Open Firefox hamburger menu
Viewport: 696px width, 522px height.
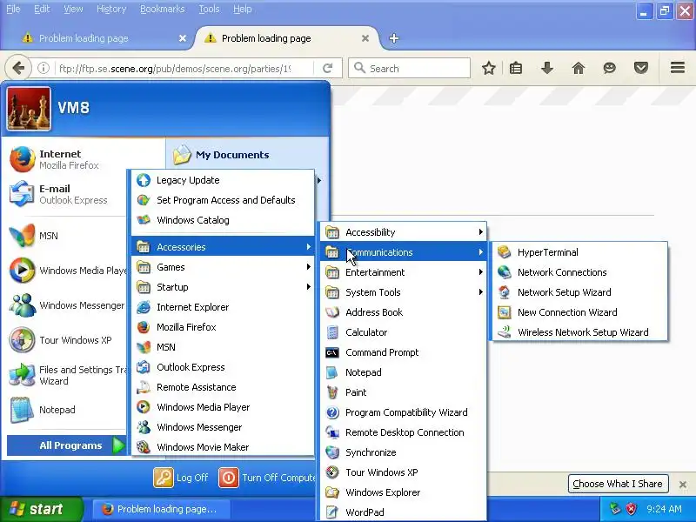678,68
